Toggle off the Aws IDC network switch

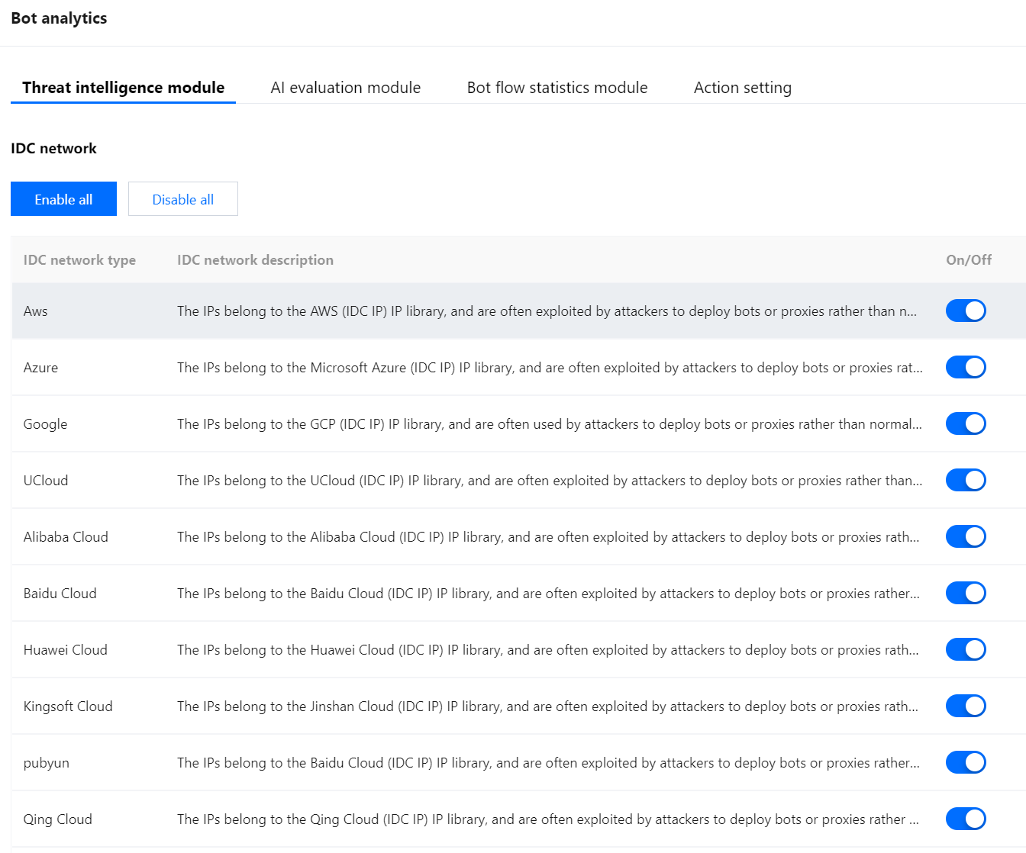966,311
